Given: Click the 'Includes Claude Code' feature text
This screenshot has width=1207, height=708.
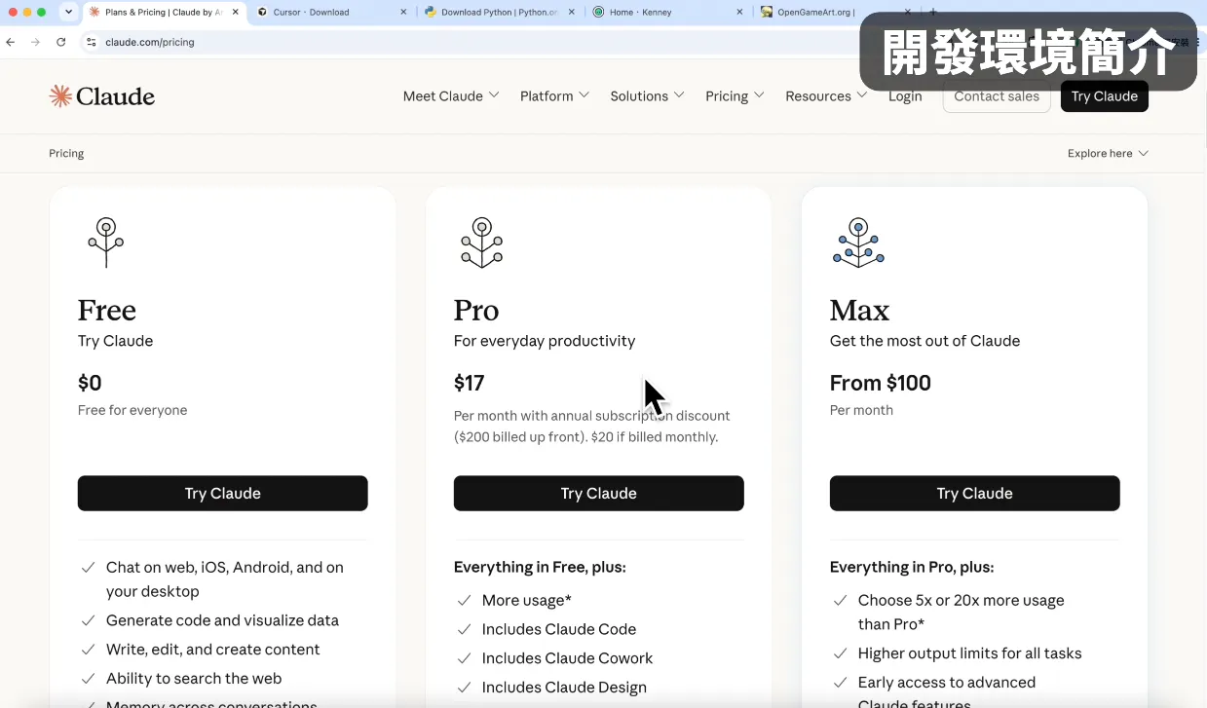Looking at the screenshot, I should tap(559, 629).
